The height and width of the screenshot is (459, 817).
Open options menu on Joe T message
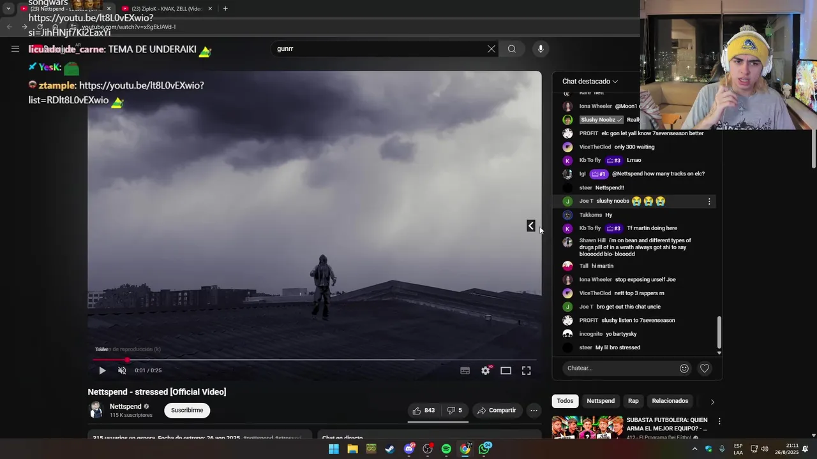pos(709,201)
